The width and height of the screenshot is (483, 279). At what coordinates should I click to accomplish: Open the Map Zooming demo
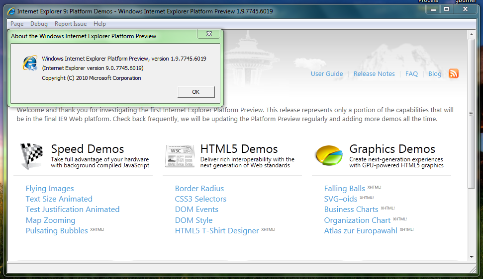[x=51, y=220]
